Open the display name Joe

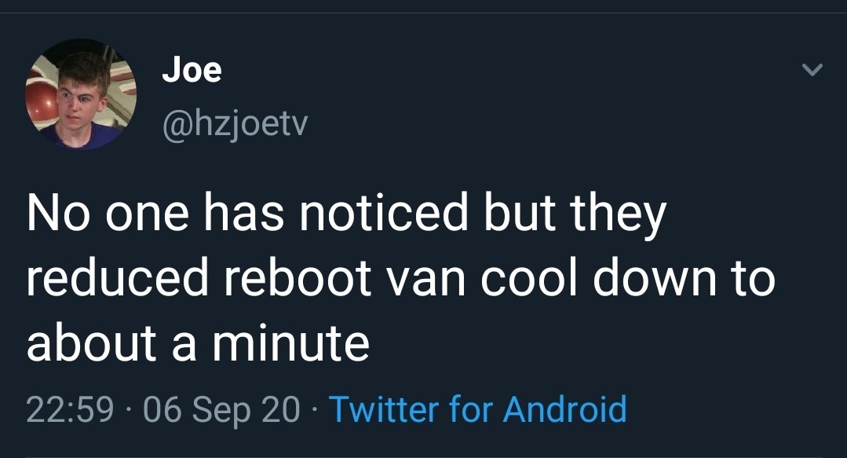(192, 71)
